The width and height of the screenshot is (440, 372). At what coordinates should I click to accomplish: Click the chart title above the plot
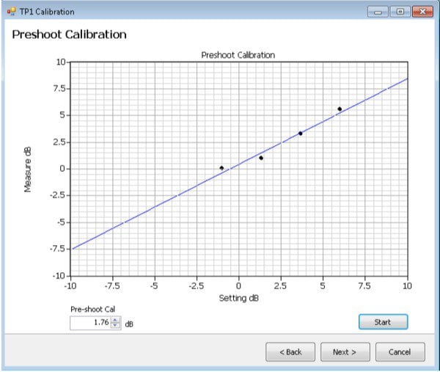238,55
